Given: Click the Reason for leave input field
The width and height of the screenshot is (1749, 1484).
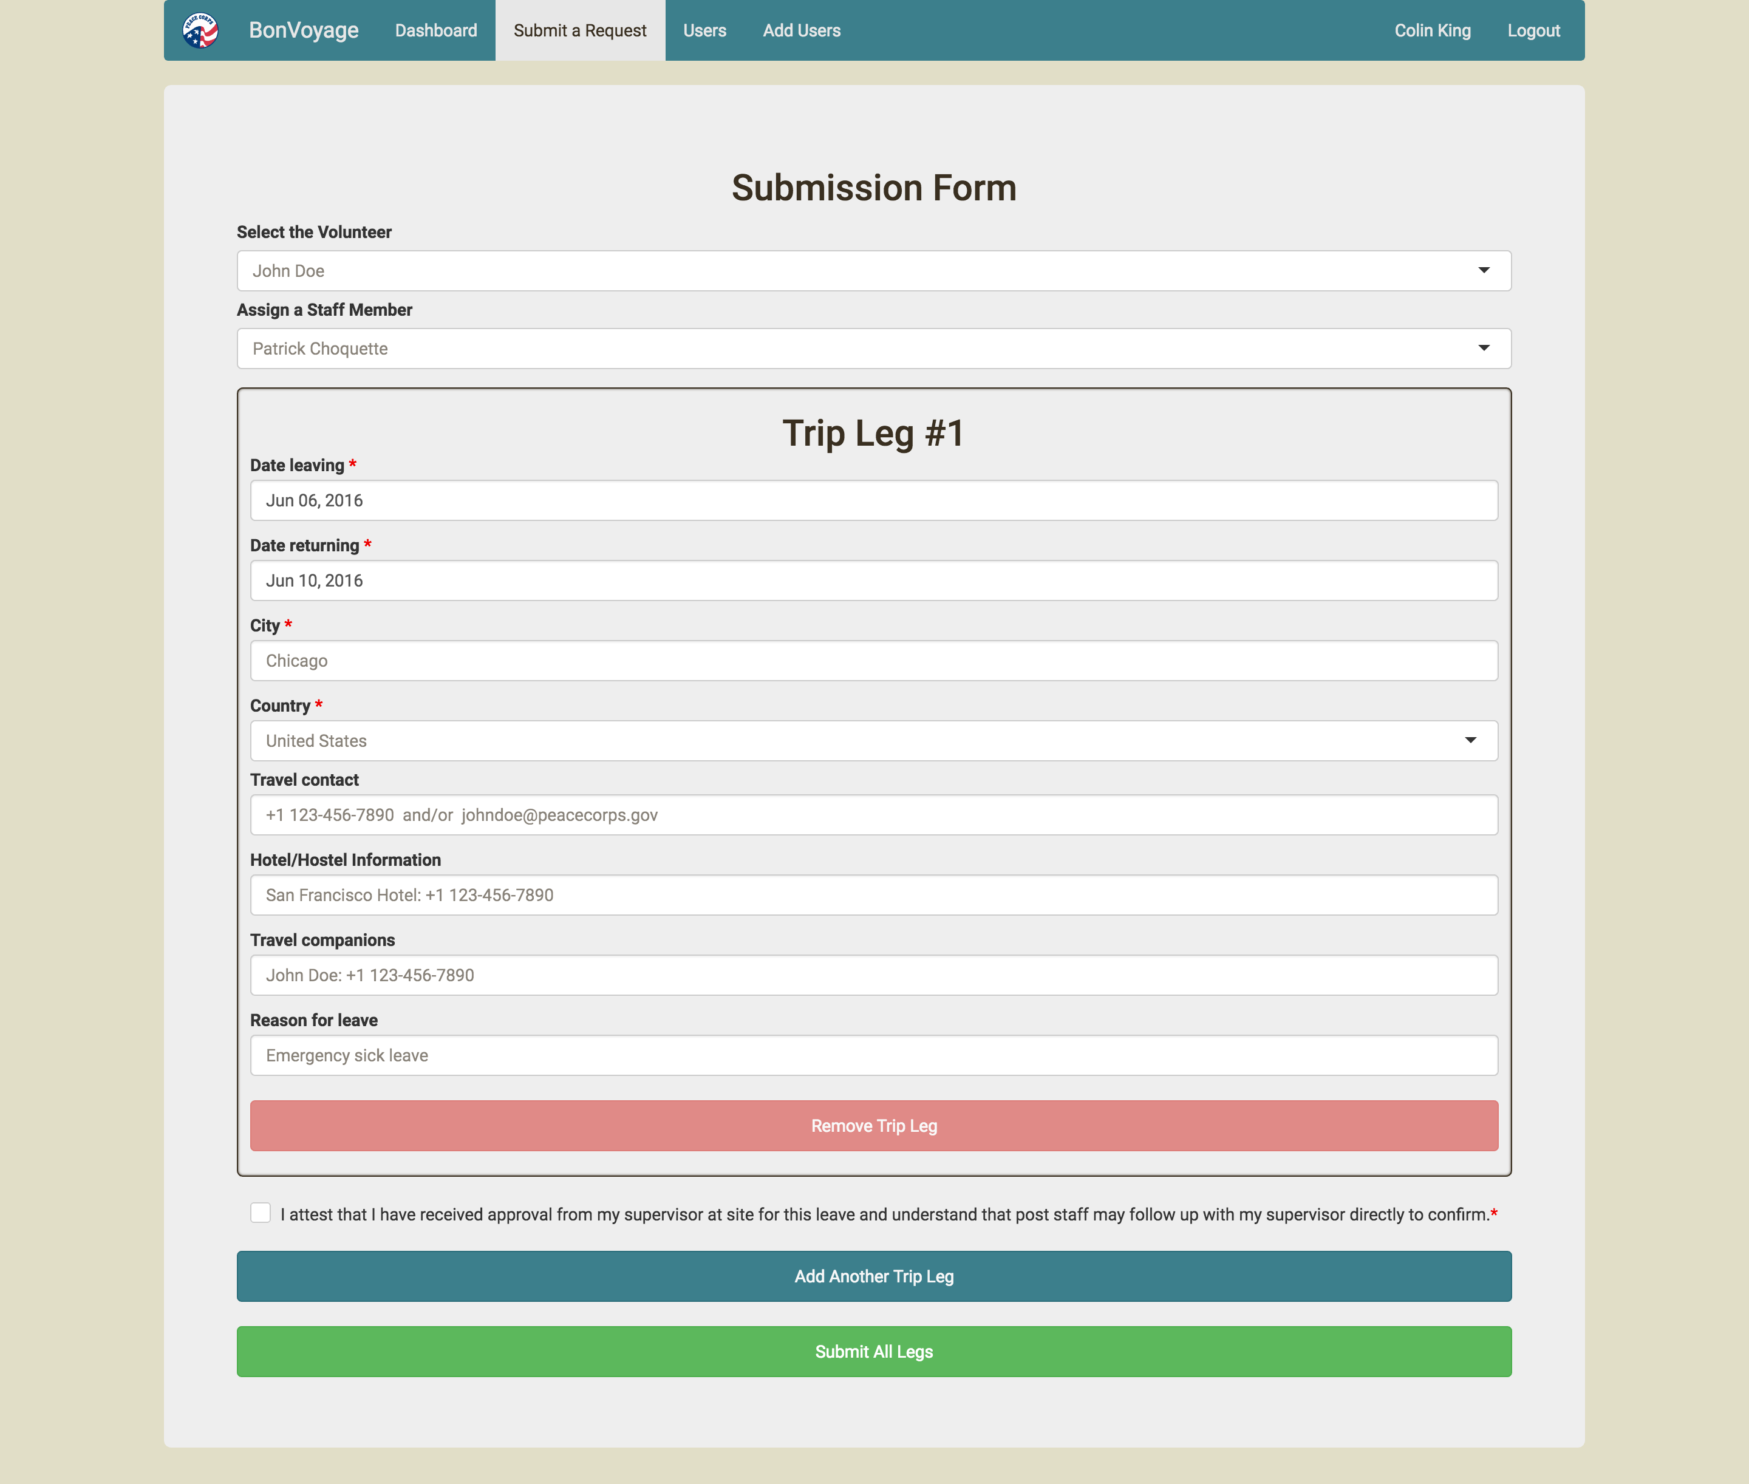Looking at the screenshot, I should coord(873,1054).
